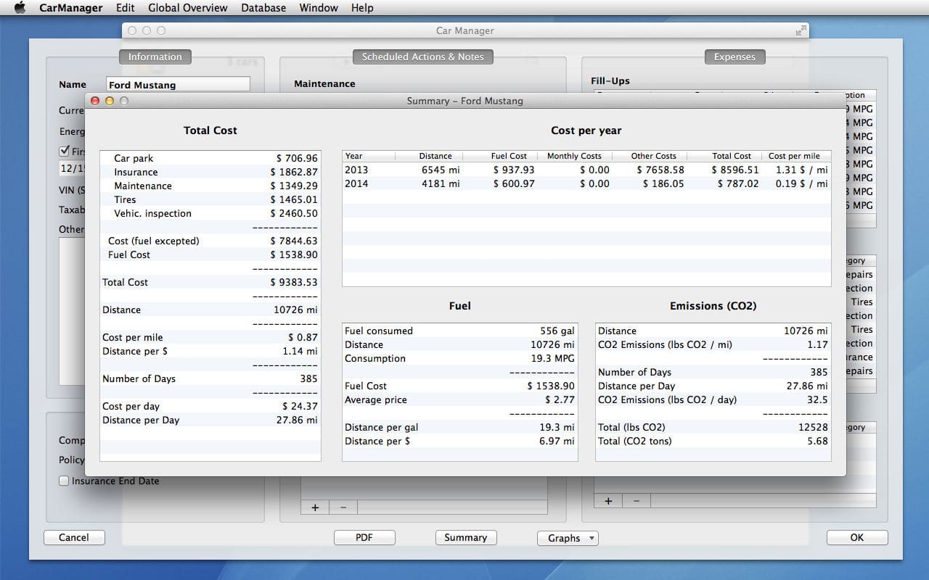Click the Total Cost $ 9383.53 row
The image size is (929, 580).
210,282
